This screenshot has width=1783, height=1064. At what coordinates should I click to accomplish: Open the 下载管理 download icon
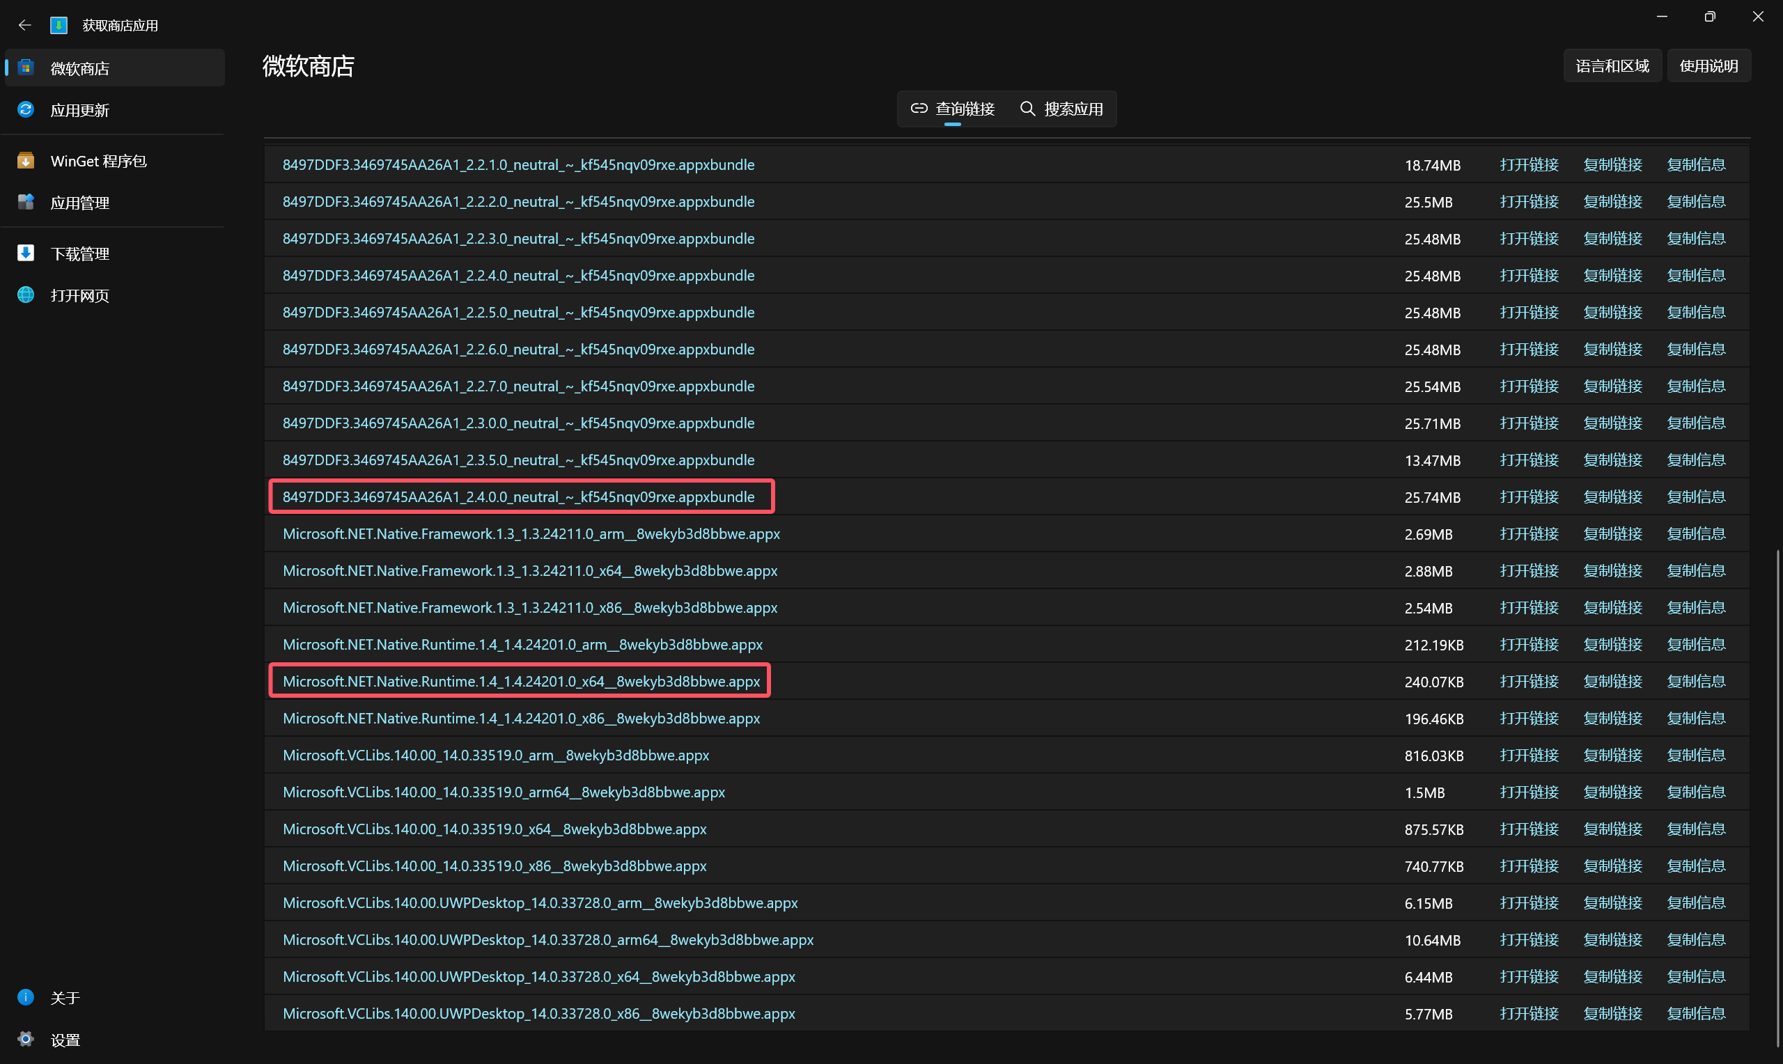pyautogui.click(x=26, y=253)
